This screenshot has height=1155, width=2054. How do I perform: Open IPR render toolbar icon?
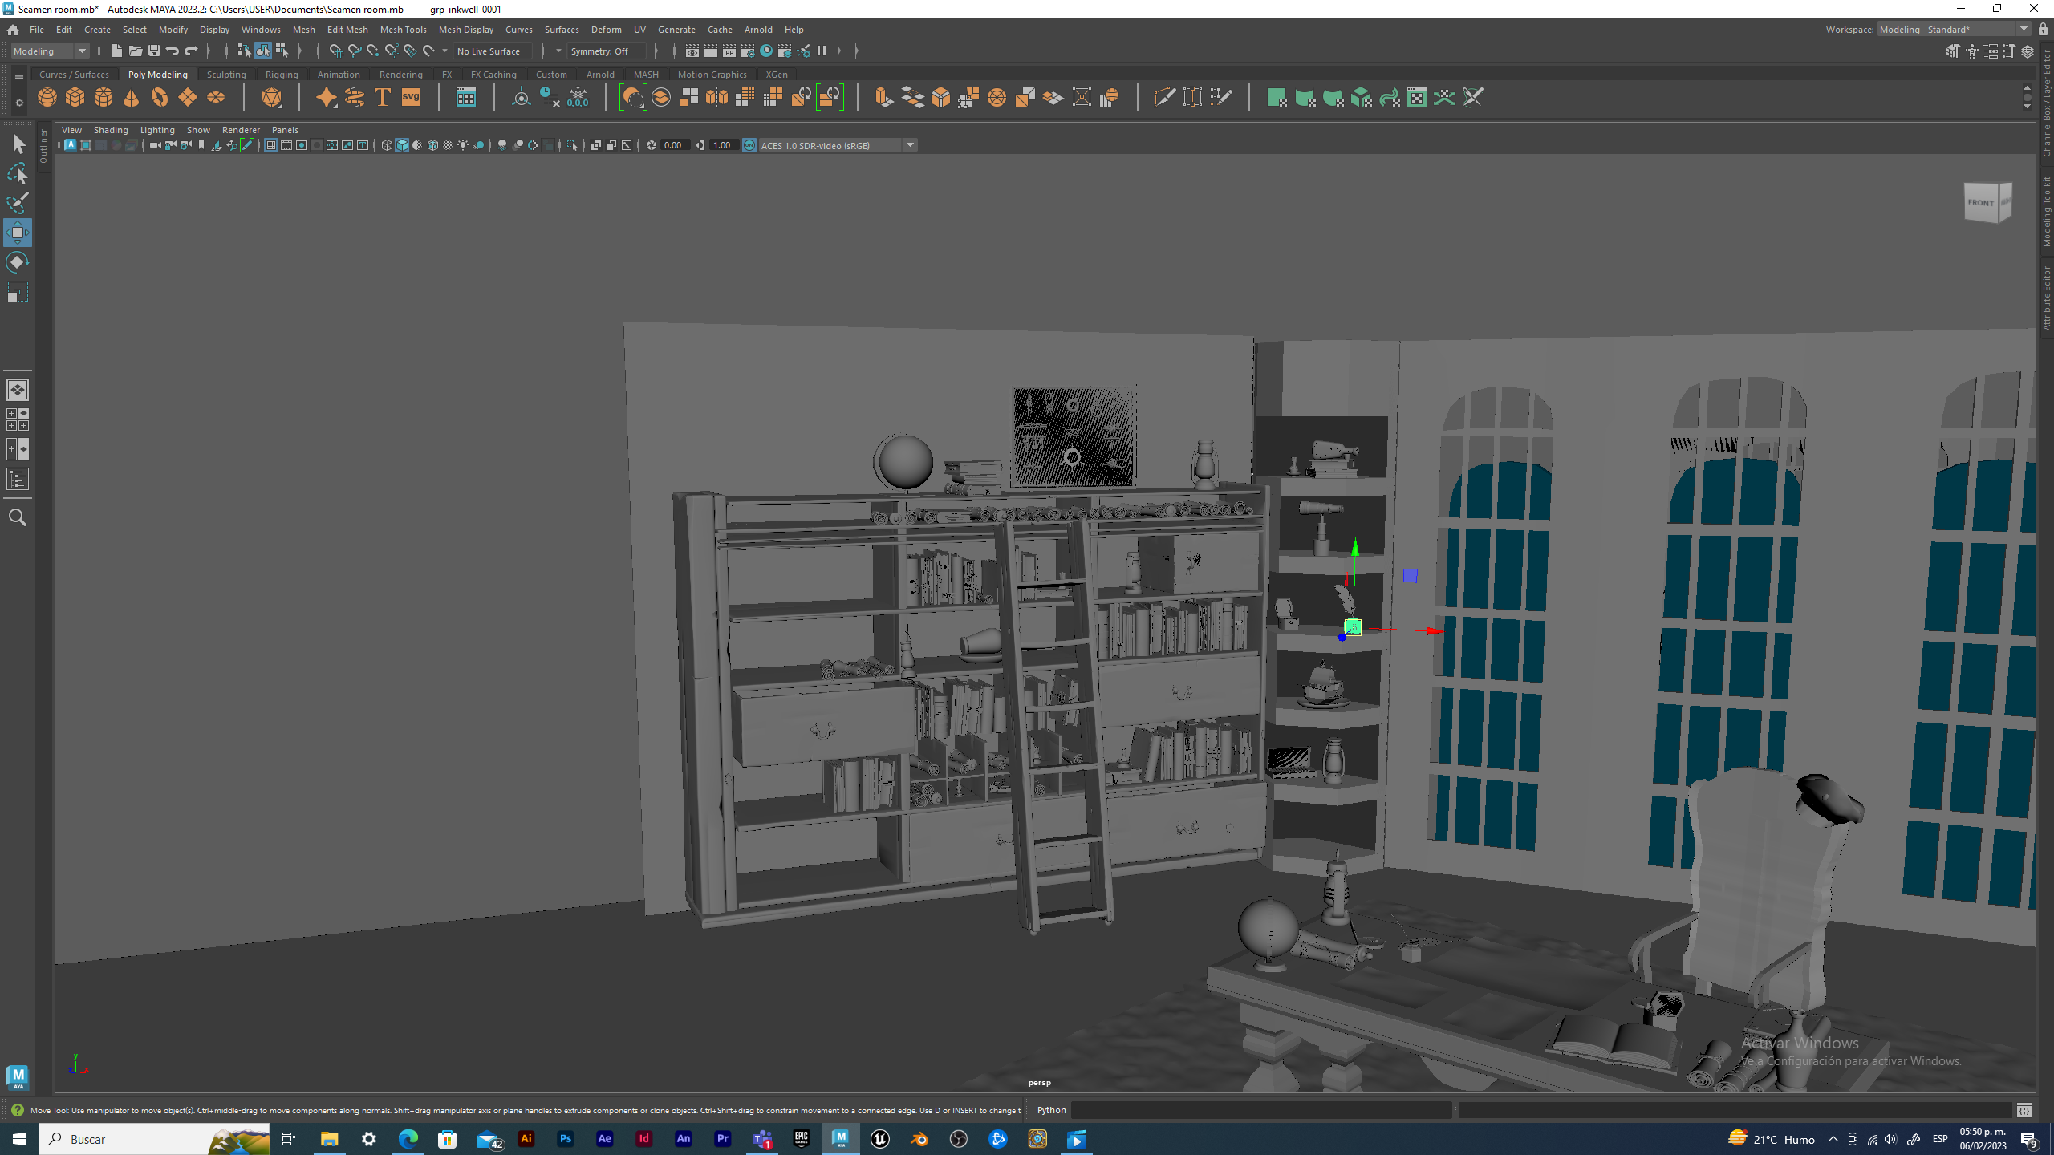[729, 51]
